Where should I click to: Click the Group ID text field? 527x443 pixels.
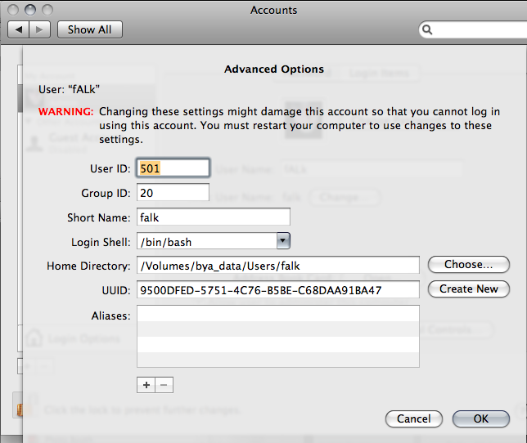(x=173, y=193)
